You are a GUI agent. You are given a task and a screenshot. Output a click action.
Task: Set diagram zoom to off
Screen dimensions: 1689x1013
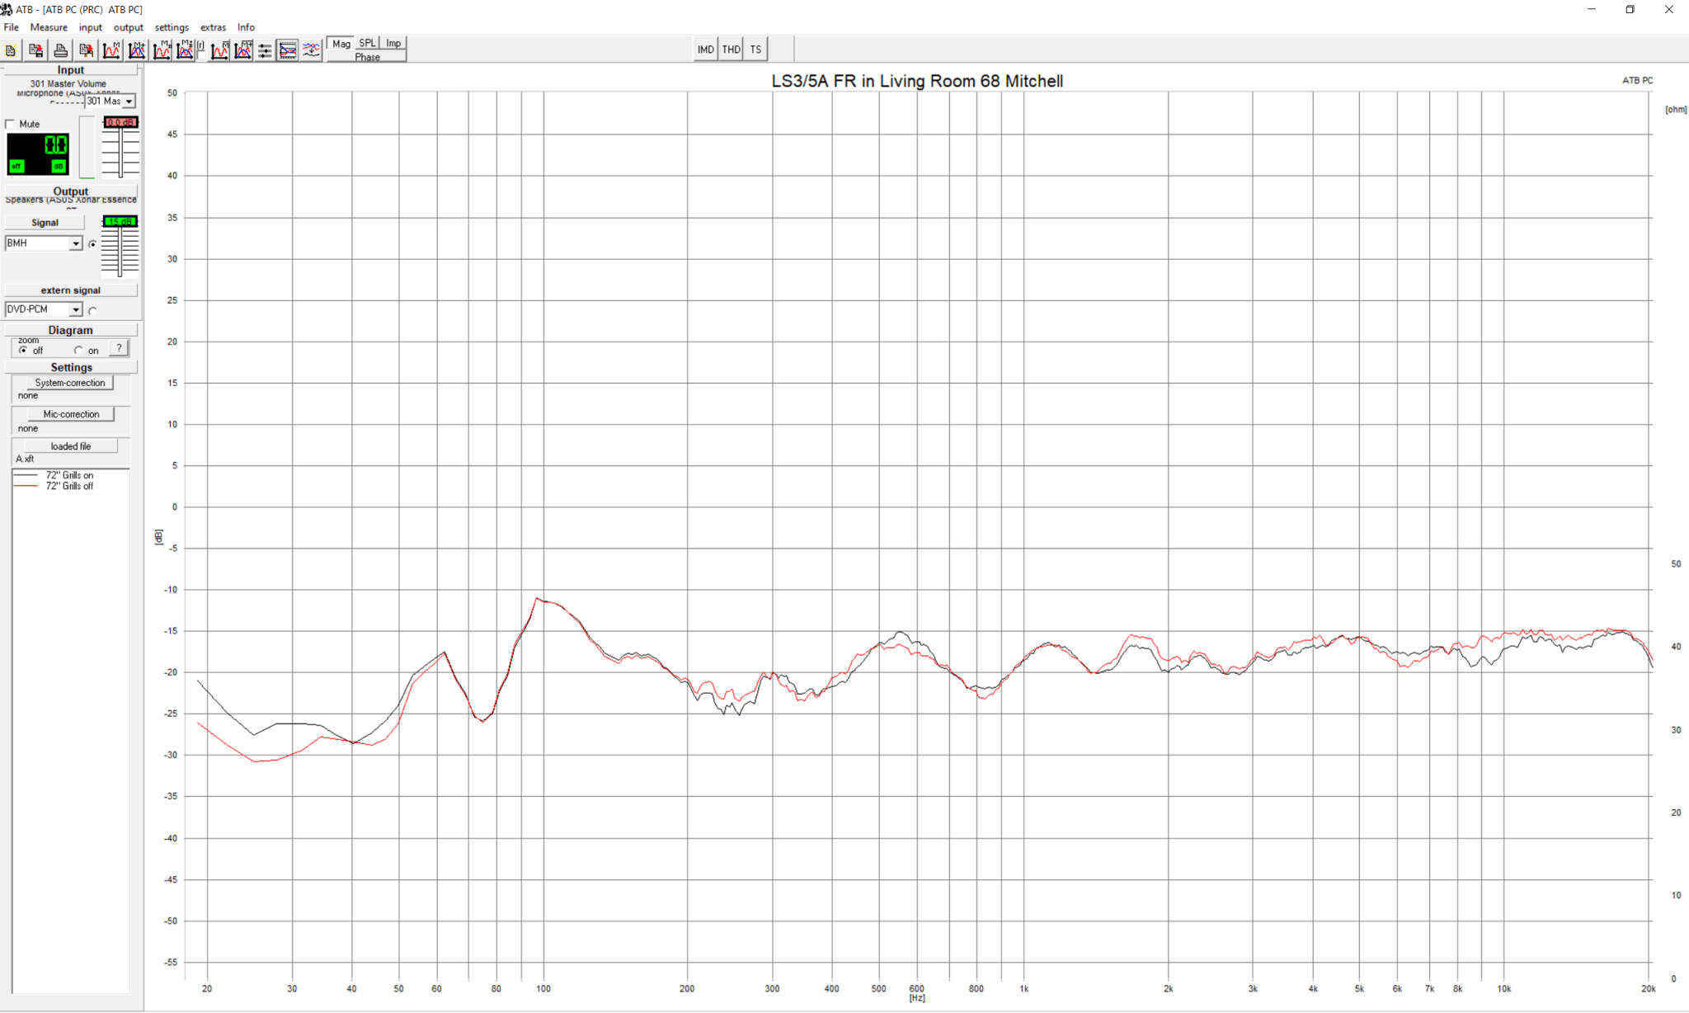pyautogui.click(x=23, y=351)
